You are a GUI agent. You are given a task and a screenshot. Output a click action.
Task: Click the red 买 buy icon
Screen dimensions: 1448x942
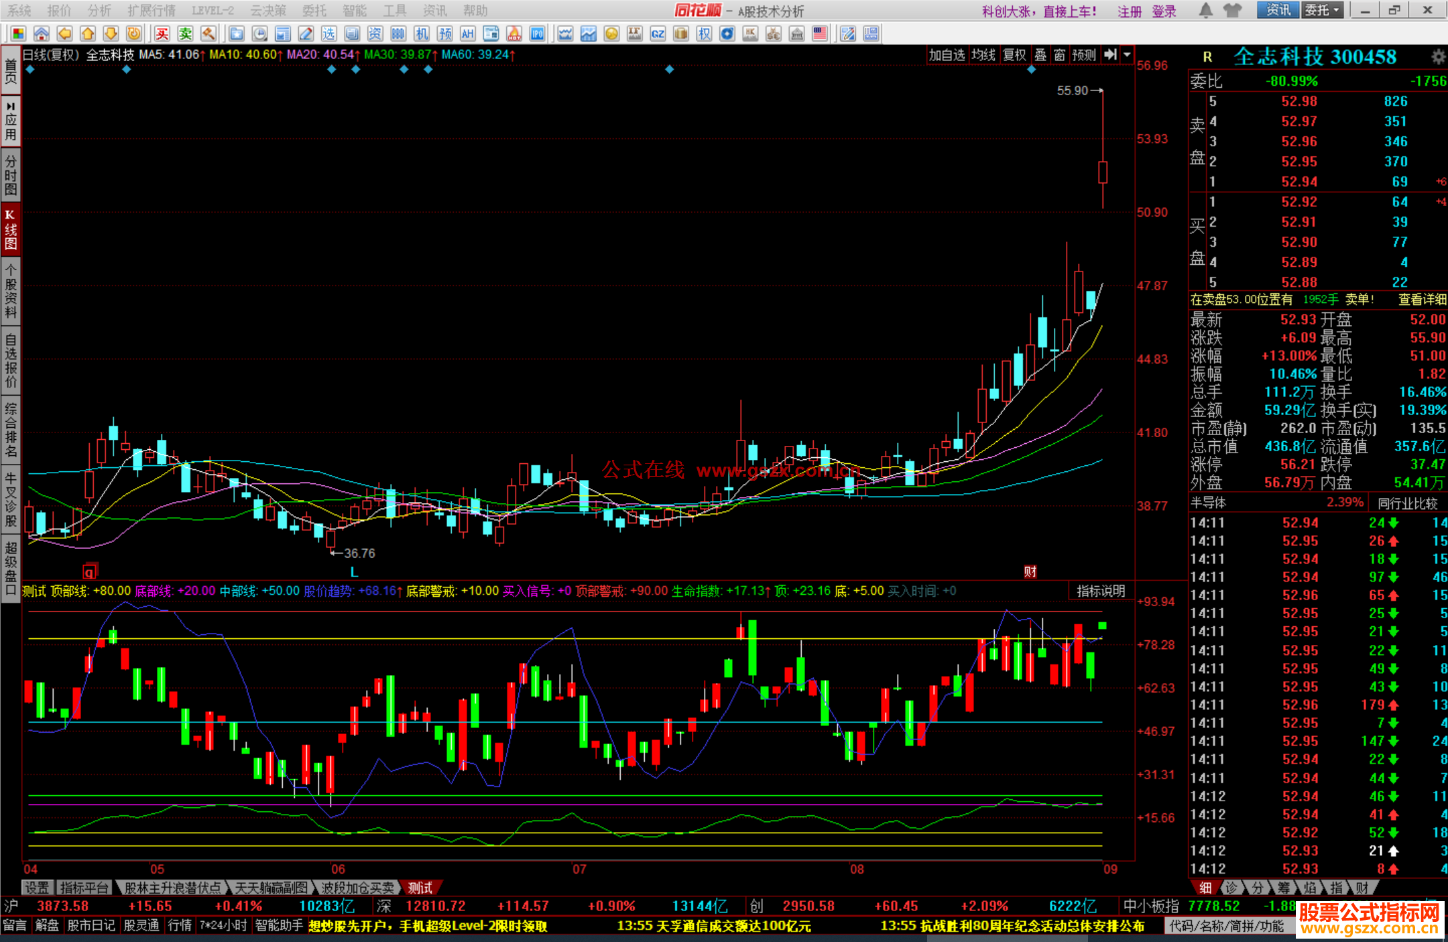tap(162, 34)
